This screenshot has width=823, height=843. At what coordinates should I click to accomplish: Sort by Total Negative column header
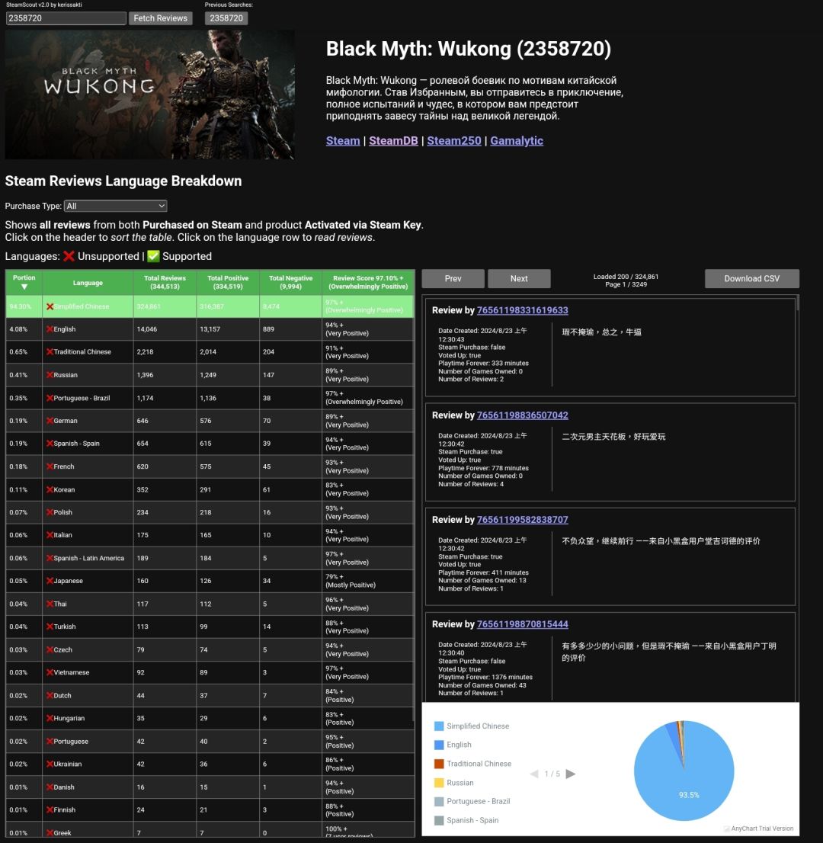click(x=291, y=282)
